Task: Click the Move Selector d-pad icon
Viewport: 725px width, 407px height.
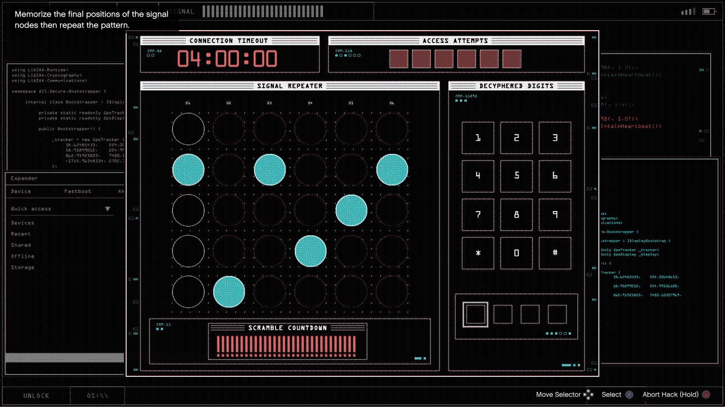Action: [588, 395]
